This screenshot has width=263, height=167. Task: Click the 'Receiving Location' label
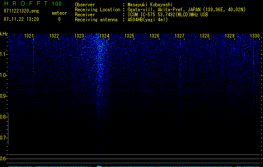click(97, 10)
